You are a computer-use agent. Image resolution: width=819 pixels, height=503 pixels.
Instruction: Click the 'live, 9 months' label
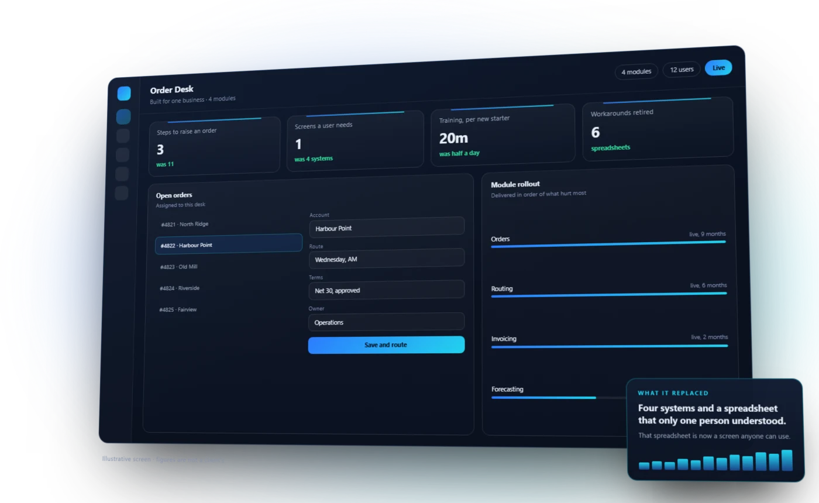(707, 234)
